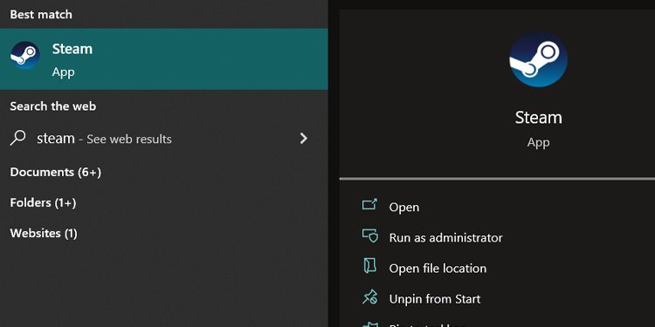This screenshot has width=655, height=327.
Task: Select 'steam - See web results' entry
Action: pos(164,139)
